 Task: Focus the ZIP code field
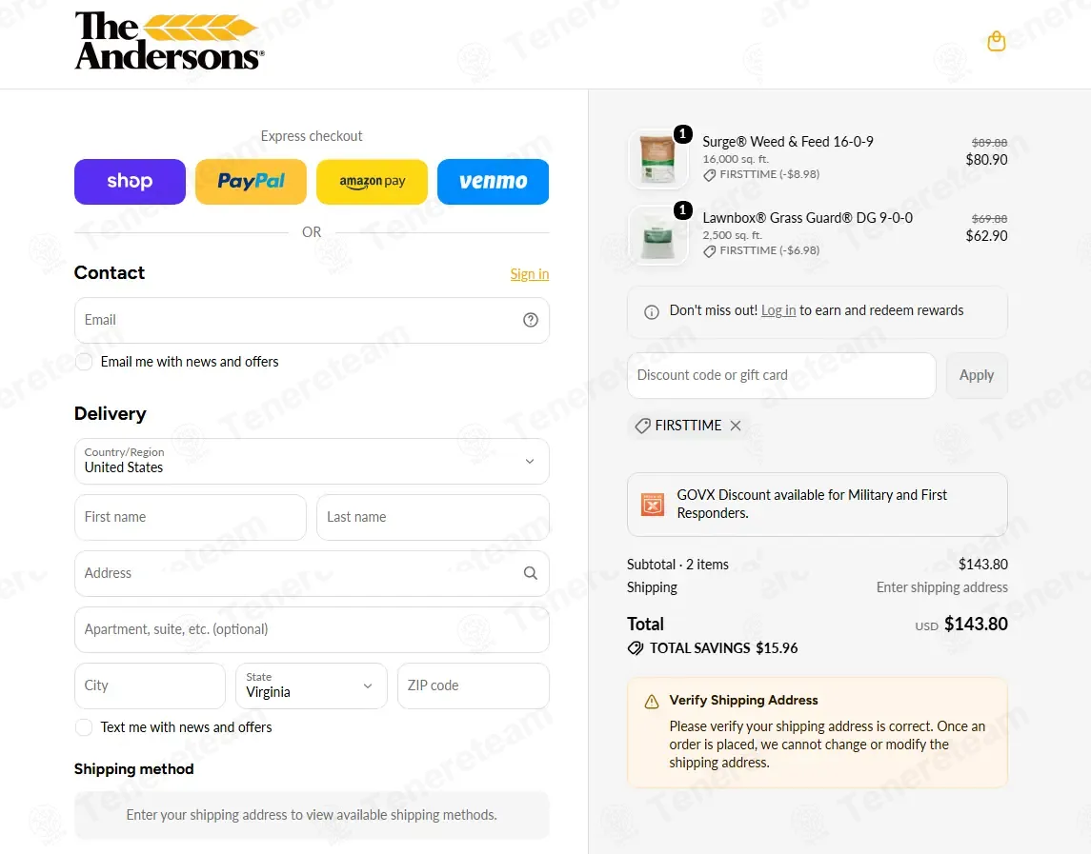click(x=474, y=685)
